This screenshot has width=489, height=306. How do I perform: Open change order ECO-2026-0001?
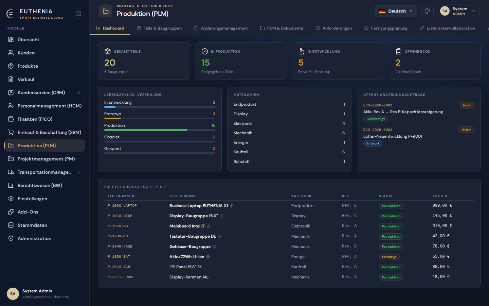378,105
